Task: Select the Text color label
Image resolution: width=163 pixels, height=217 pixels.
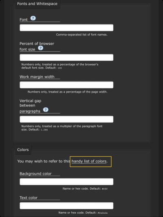Action: [29, 197]
